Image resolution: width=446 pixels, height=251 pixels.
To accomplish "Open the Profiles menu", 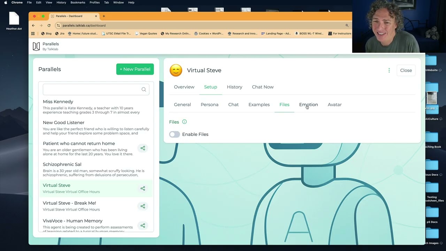I will tap(94, 2).
